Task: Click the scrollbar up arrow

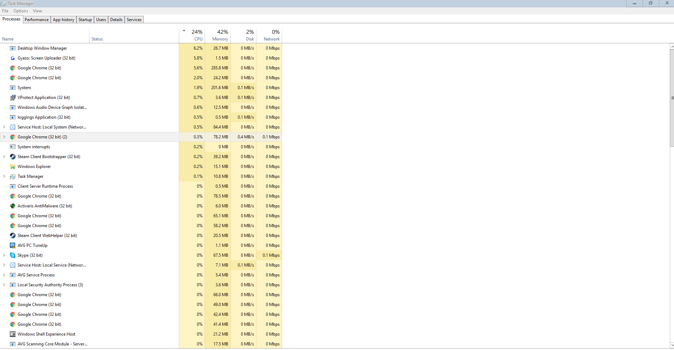Action: (x=672, y=46)
